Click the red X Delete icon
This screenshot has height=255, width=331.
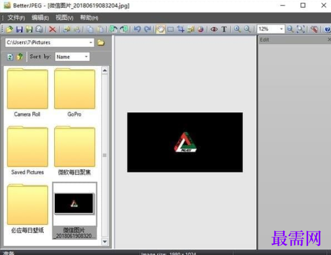pyautogui.click(x=53, y=29)
